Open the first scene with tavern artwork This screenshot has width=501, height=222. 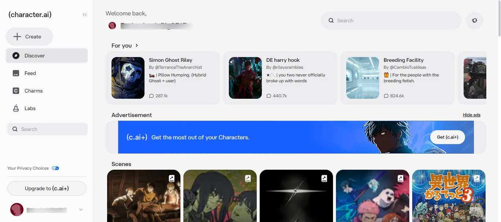coord(144,196)
